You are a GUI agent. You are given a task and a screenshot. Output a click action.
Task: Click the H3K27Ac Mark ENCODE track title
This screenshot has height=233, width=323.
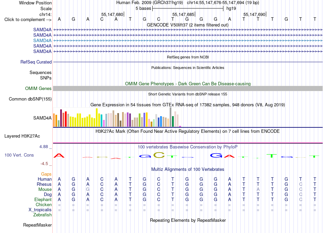(x=188, y=131)
